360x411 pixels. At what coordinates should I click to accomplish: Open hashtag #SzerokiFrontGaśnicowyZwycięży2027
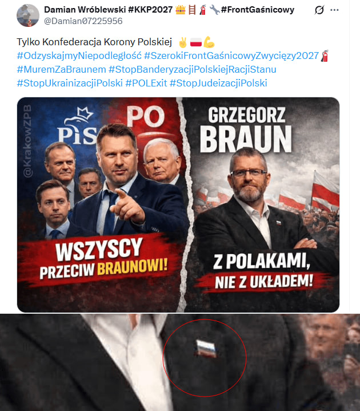click(x=231, y=56)
